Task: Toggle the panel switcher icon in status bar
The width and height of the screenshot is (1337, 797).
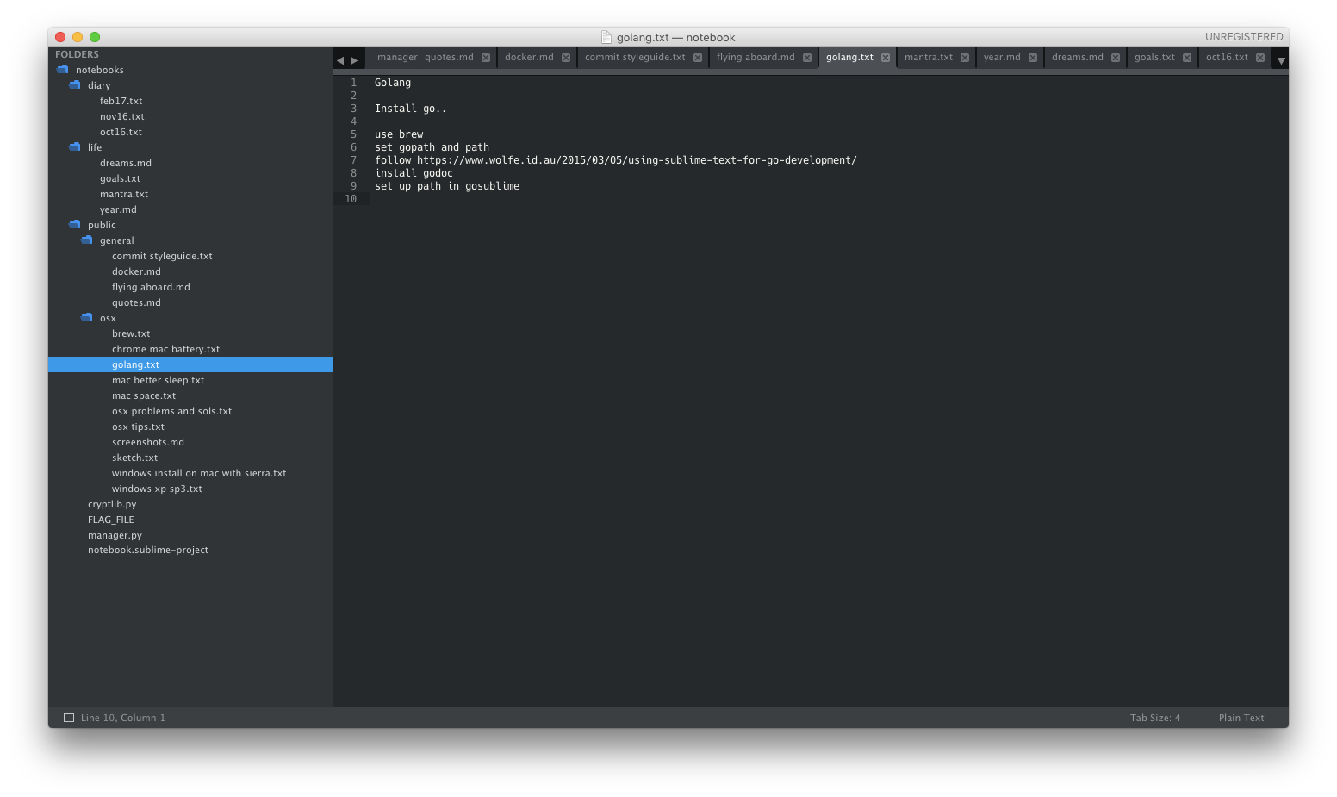Action: point(69,718)
